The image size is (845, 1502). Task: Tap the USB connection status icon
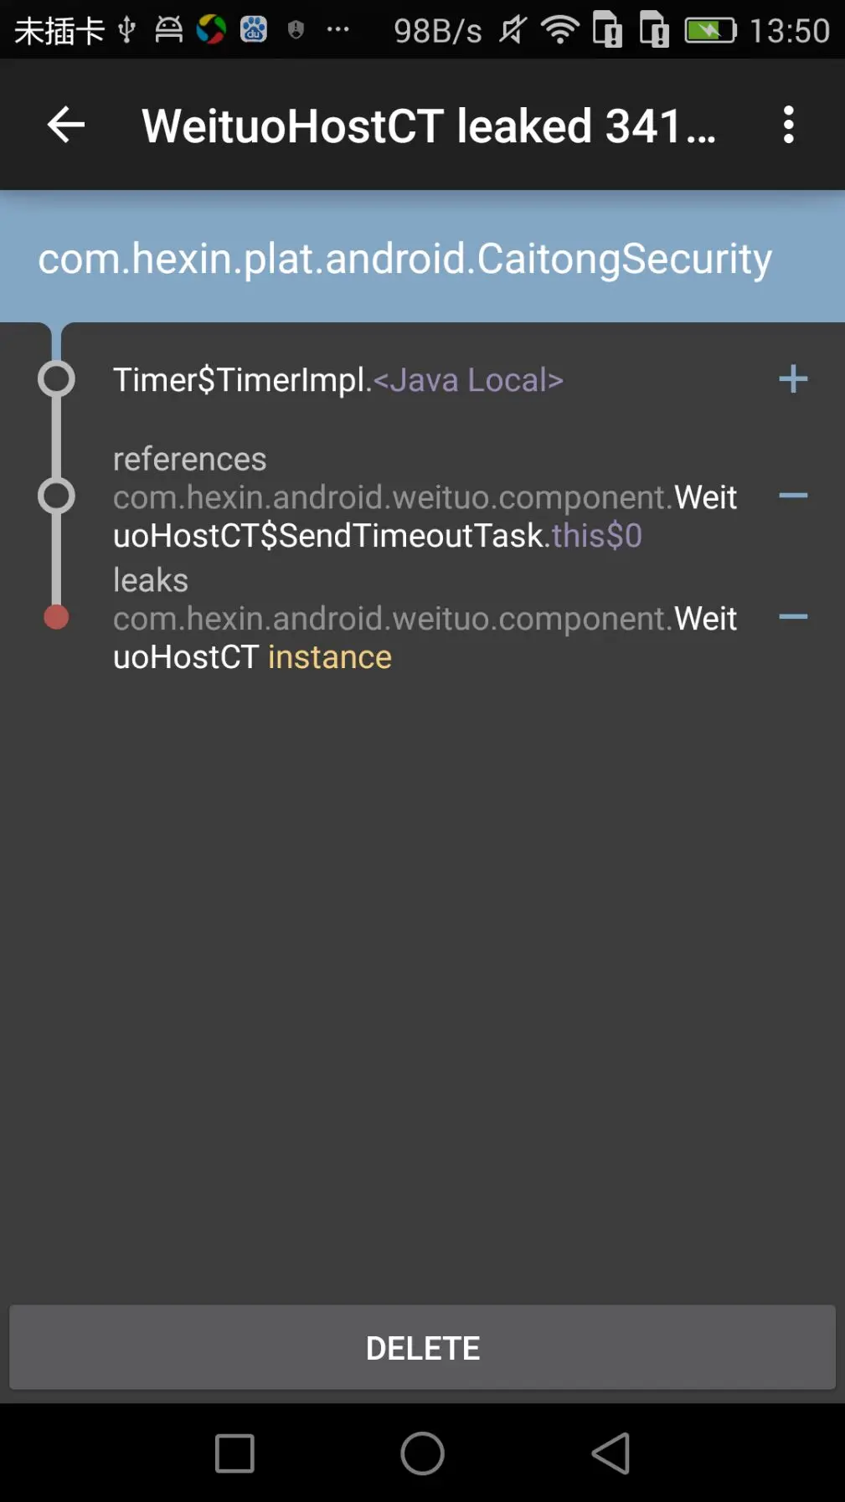pyautogui.click(x=126, y=30)
